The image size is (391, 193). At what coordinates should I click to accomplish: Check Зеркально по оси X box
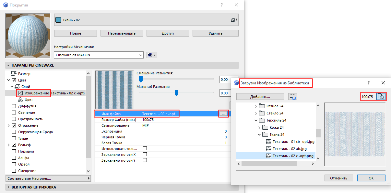click(x=145, y=154)
